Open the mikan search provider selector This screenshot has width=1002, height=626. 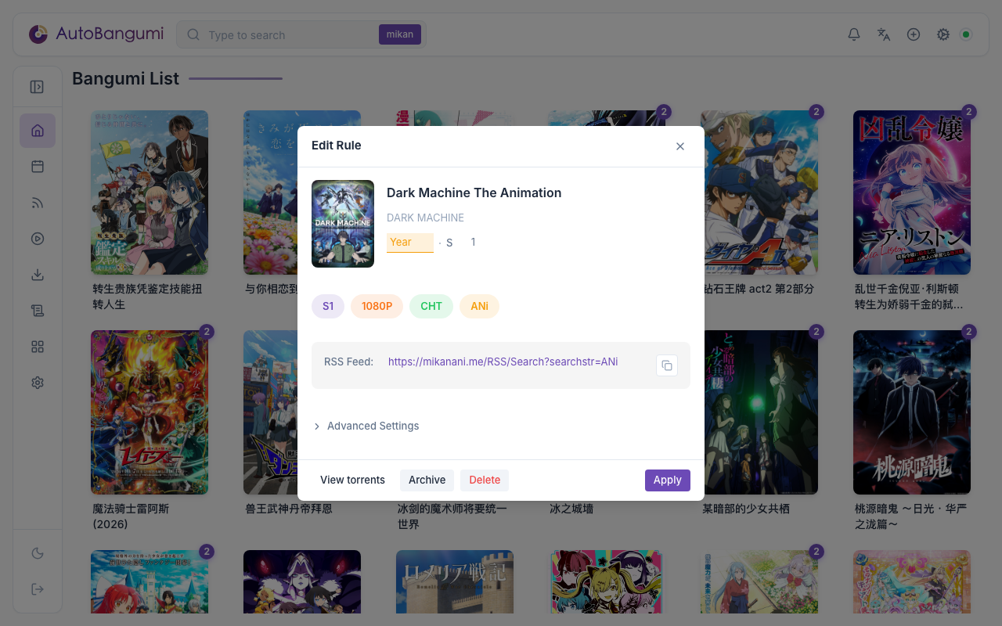400,34
